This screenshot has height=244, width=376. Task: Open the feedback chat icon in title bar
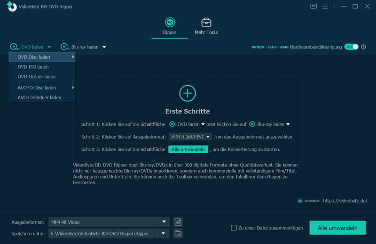[313, 7]
